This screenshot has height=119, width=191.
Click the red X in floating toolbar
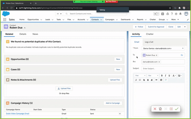click(x=155, y=109)
